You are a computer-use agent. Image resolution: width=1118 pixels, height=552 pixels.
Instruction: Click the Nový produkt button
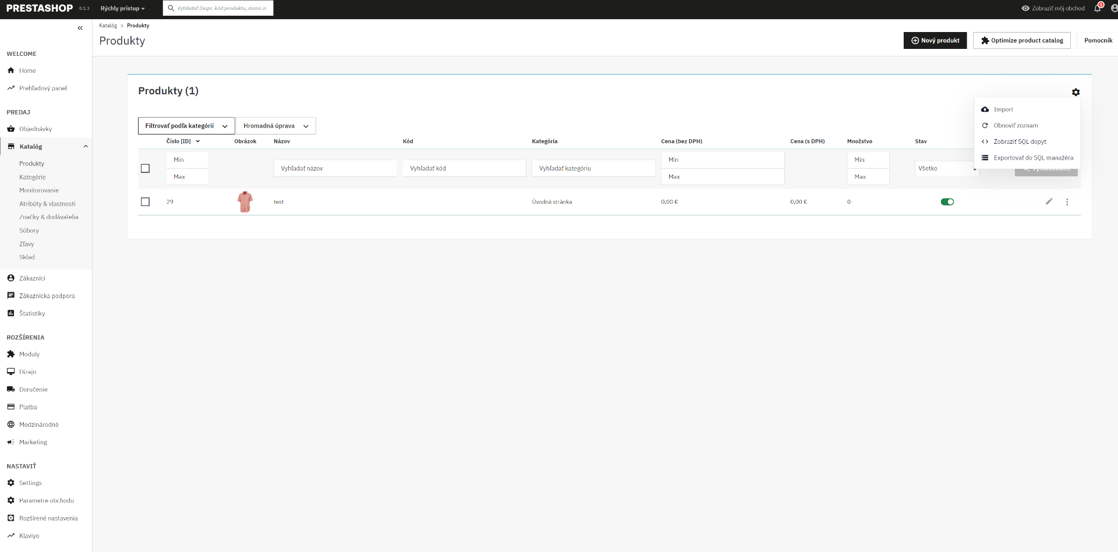pyautogui.click(x=935, y=40)
